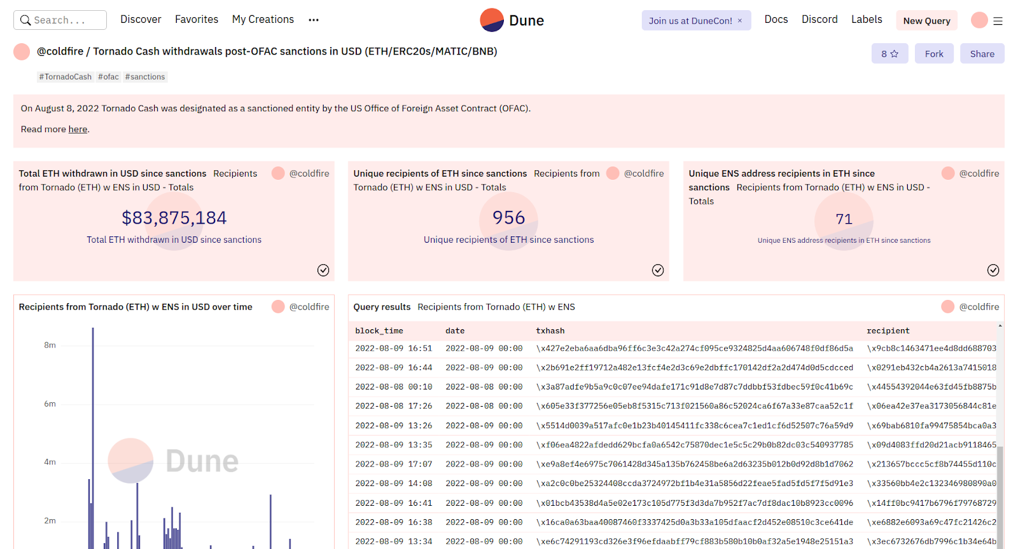This screenshot has height=549, width=1018.
Task: Open the user profile avatar at top right
Action: tap(979, 20)
